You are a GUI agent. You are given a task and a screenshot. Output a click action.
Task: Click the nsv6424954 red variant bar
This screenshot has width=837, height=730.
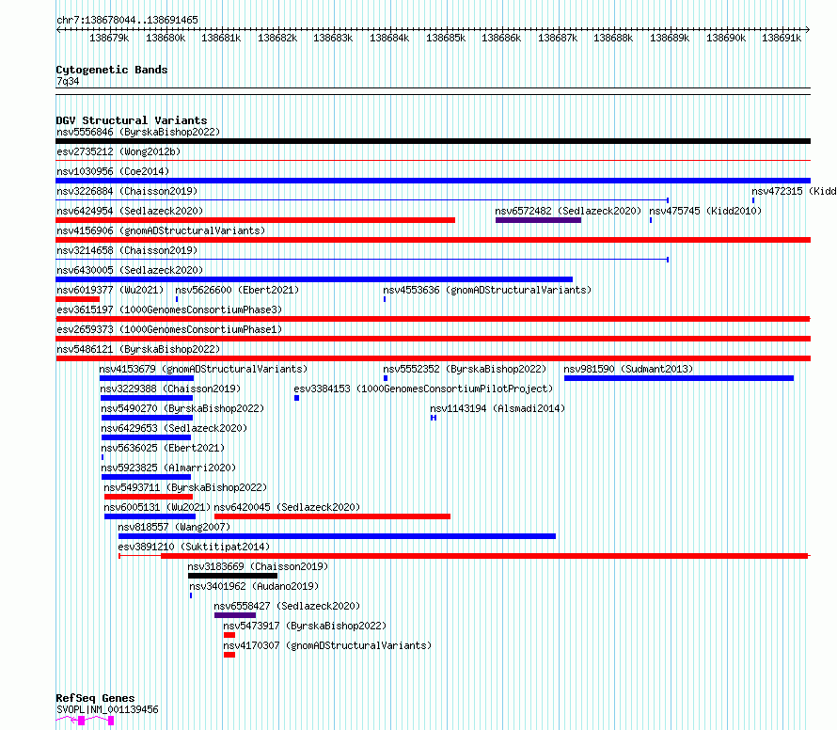[255, 220]
